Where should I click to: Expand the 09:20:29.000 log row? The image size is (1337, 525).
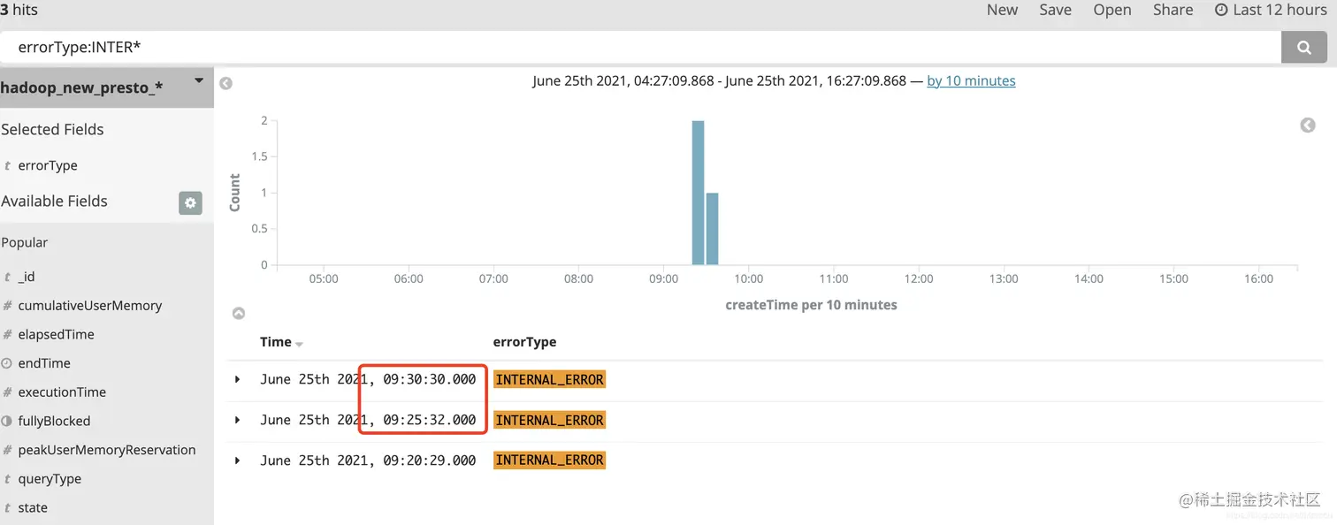[237, 460]
